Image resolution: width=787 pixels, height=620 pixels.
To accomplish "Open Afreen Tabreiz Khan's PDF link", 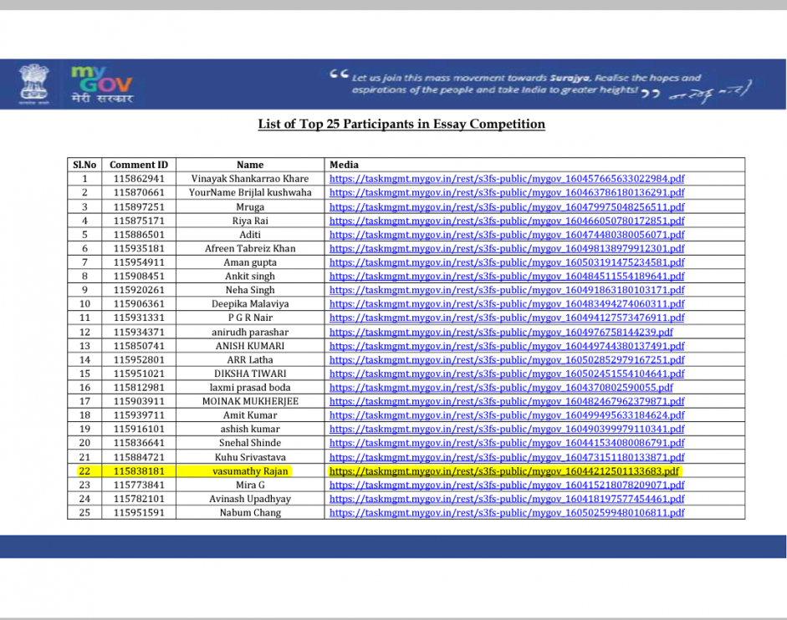I will tap(506, 249).
